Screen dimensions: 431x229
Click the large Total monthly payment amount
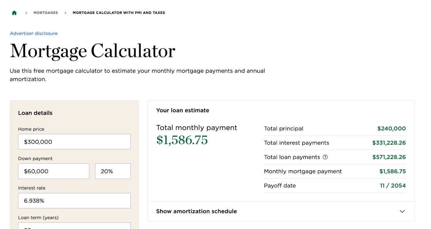click(x=182, y=140)
